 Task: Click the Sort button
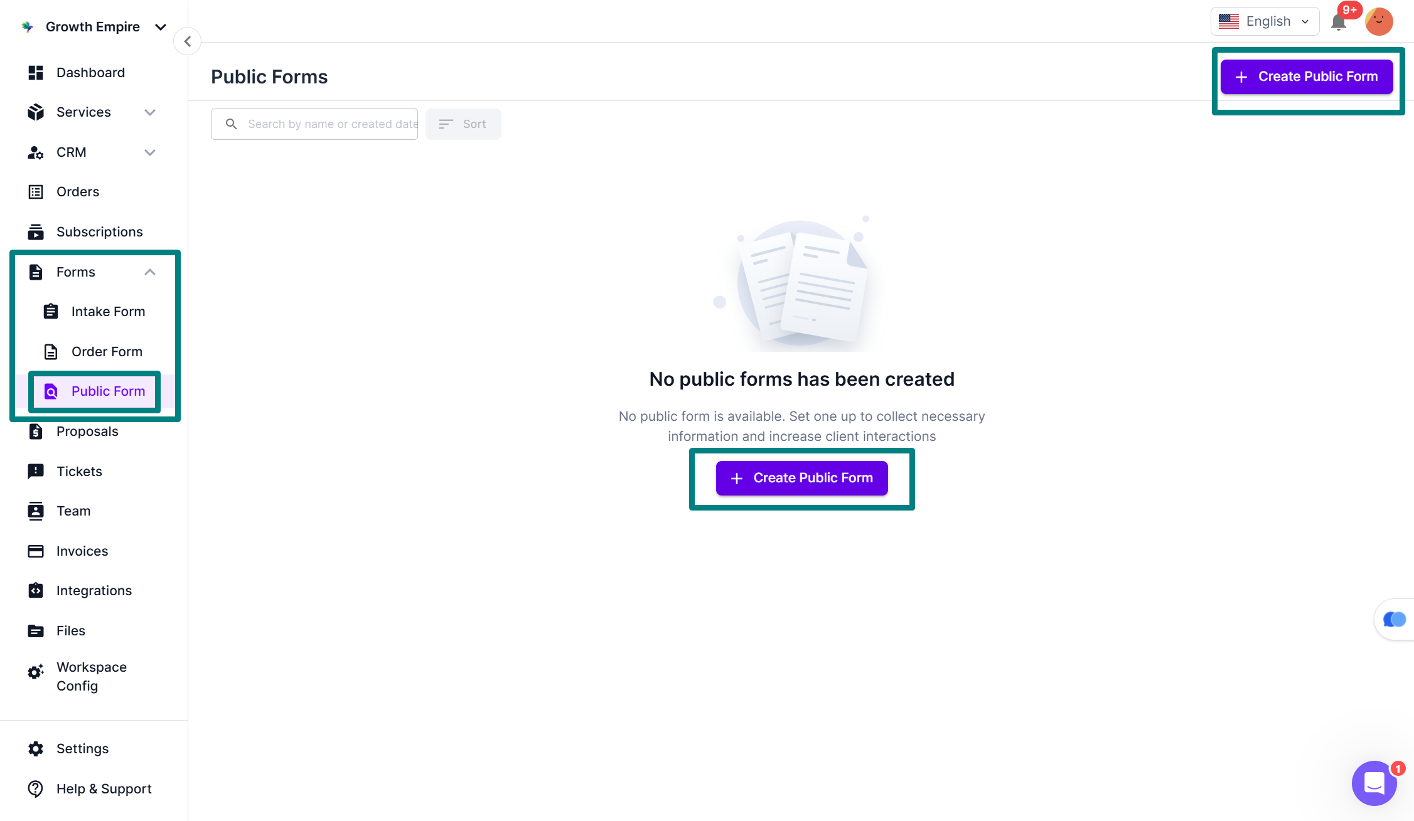point(463,124)
